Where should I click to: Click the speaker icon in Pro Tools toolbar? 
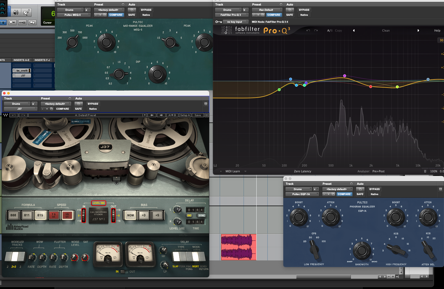click(16, 12)
